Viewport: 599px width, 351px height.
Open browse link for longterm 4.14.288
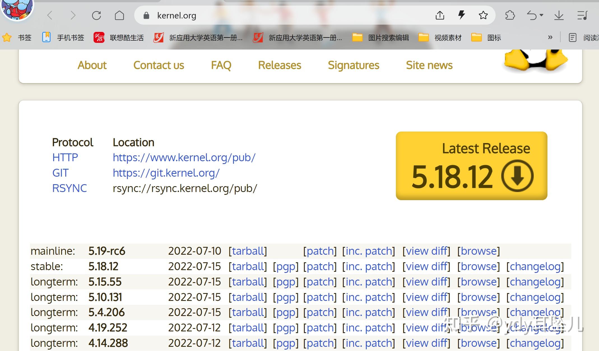479,343
